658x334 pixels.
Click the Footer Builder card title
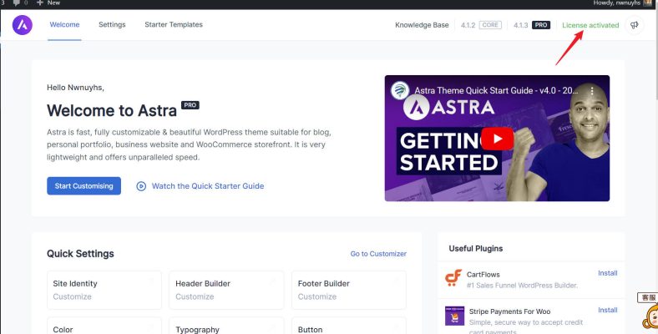point(323,284)
